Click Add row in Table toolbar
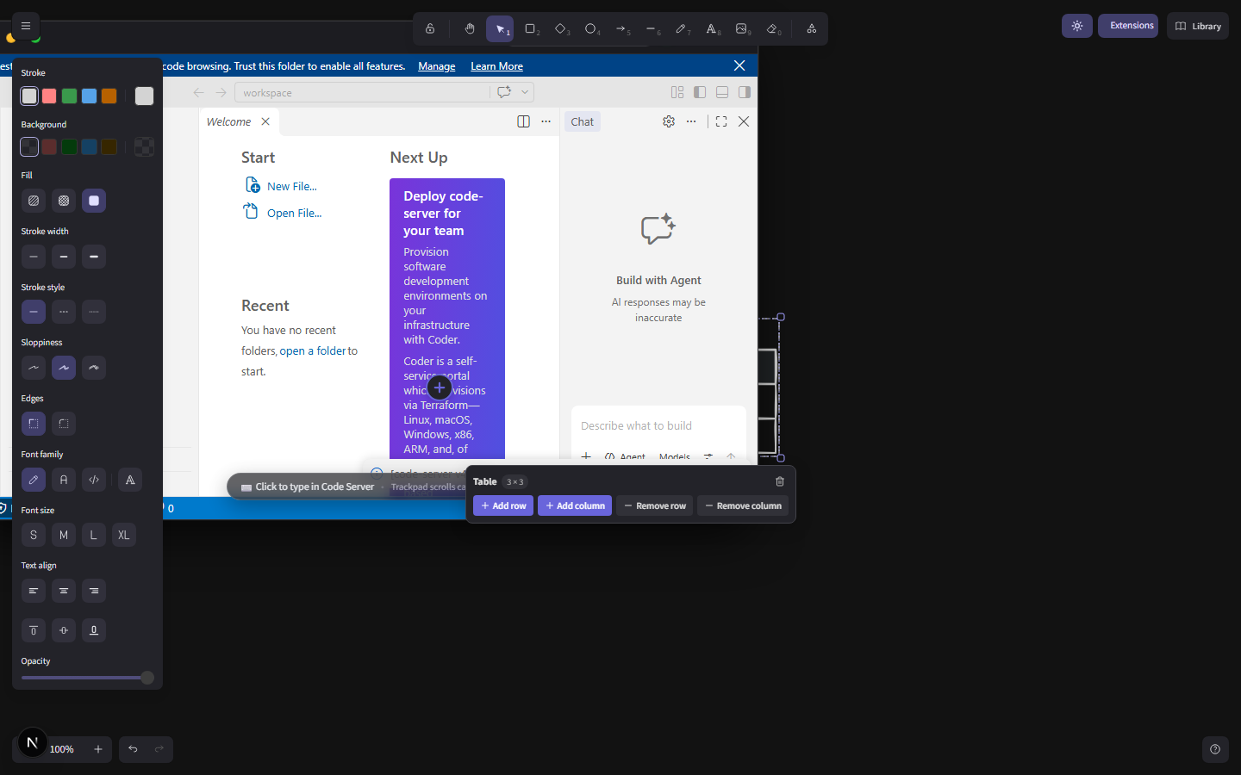 [x=503, y=505]
